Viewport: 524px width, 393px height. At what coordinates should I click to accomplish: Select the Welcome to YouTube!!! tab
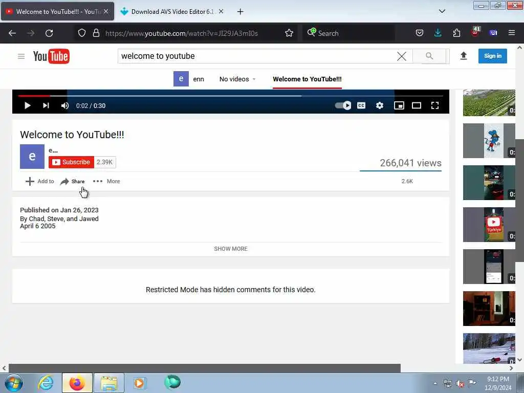coord(307,79)
